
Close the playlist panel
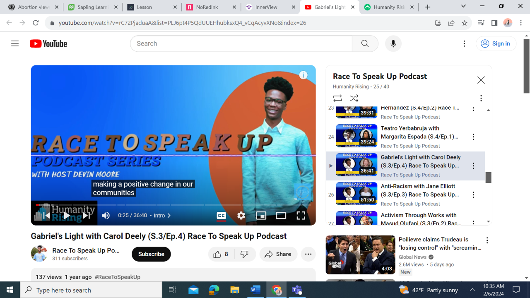click(481, 80)
